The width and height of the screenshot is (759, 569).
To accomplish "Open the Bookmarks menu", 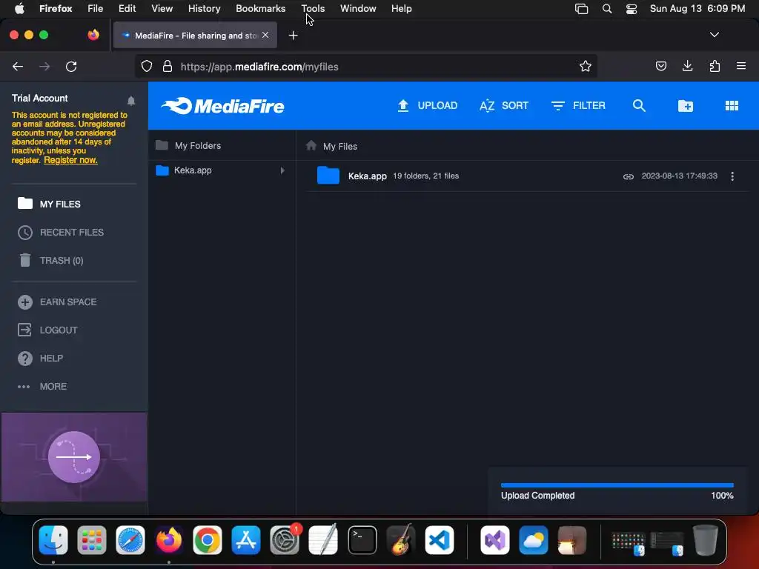I will [x=260, y=8].
